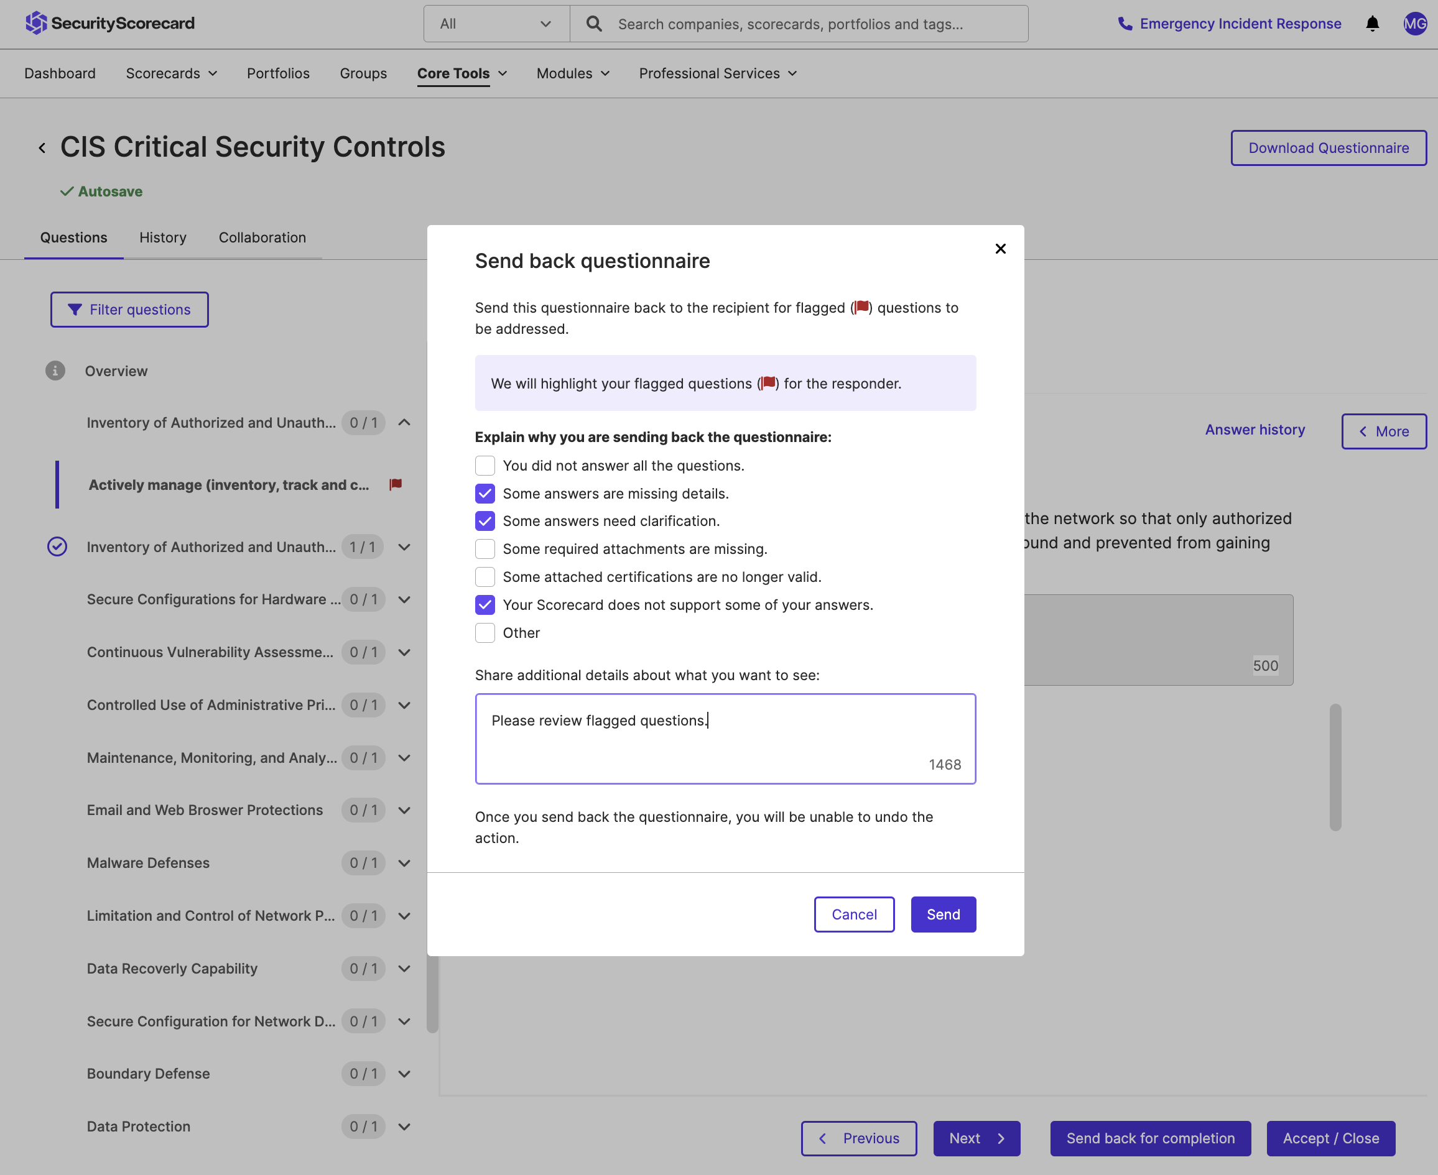This screenshot has height=1175, width=1438.
Task: Expand Email and Web Broswer Protections section
Action: [404, 809]
